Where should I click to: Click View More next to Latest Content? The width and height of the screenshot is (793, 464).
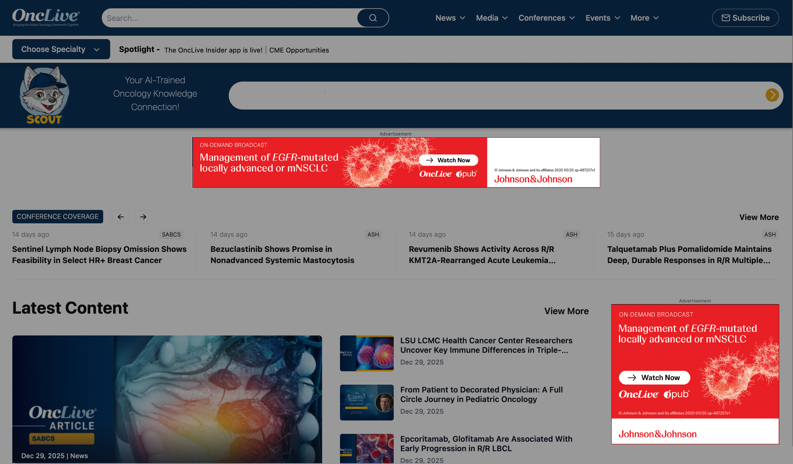tap(567, 311)
